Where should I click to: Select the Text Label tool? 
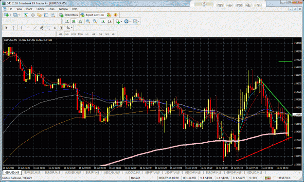pos(61,28)
